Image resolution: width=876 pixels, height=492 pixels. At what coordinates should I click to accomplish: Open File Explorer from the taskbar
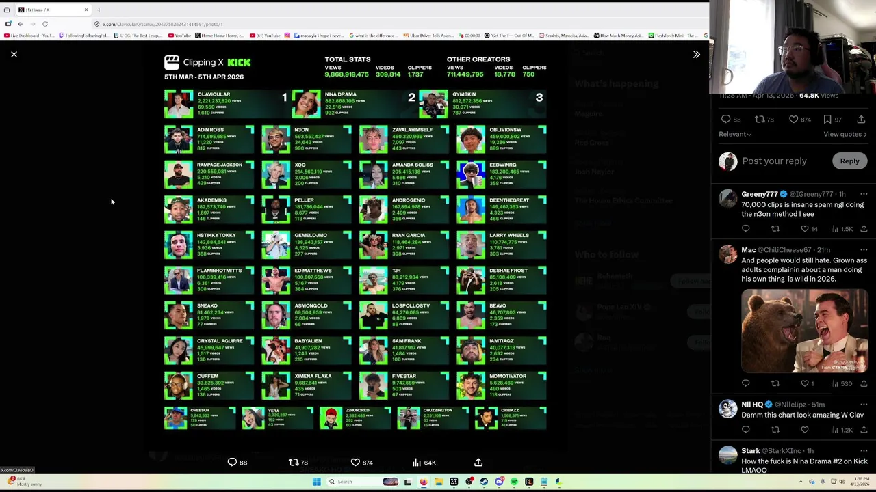pyautogui.click(x=439, y=482)
